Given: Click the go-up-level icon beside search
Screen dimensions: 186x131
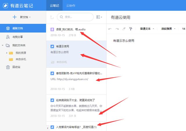Looking at the screenshot, I should 52,17.
